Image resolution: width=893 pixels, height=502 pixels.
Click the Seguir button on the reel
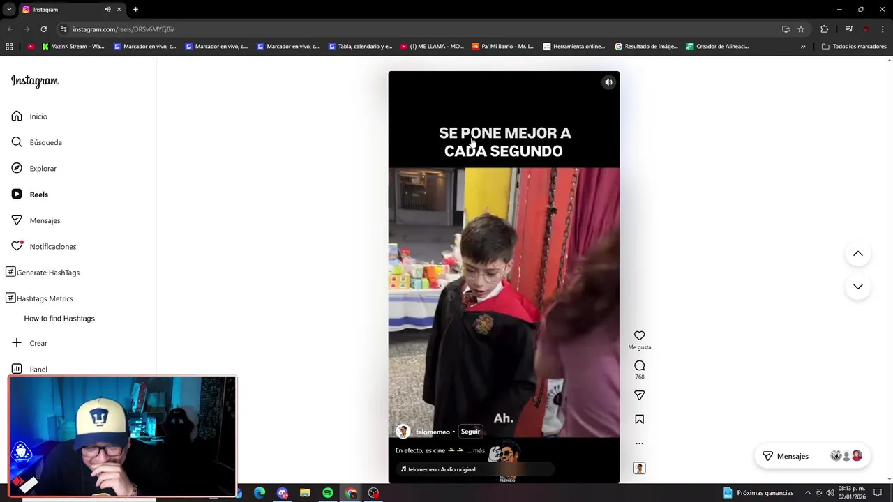tap(470, 432)
